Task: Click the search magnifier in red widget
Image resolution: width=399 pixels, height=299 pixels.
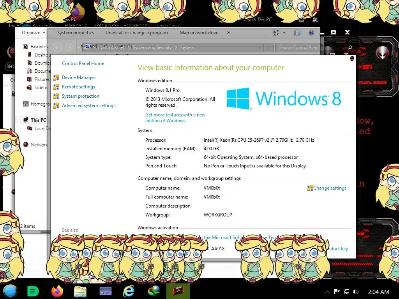Action: pos(350,47)
